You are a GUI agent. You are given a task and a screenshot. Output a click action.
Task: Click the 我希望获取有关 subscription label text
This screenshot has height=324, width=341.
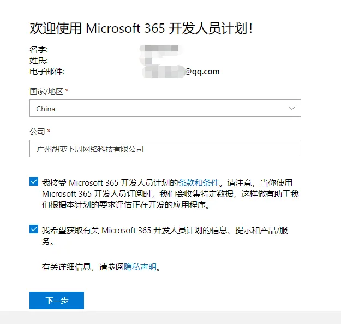click(164, 230)
